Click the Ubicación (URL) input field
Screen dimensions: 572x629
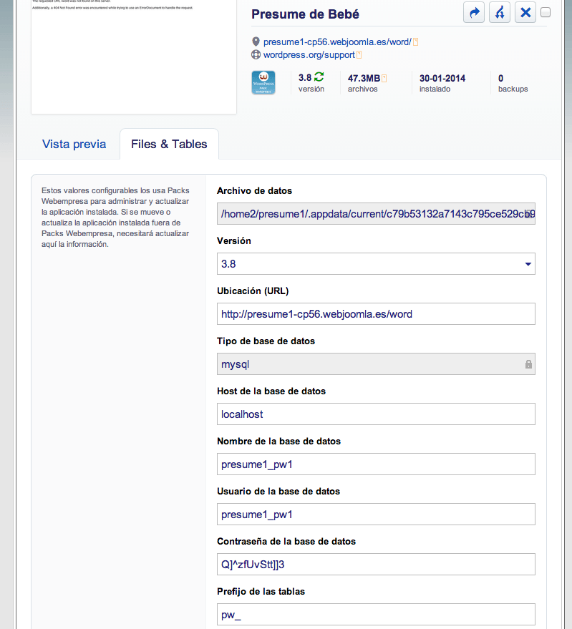(376, 313)
